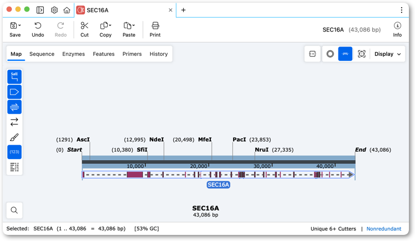
Task: Open search with the magnifier icon
Action: [x=14, y=210]
